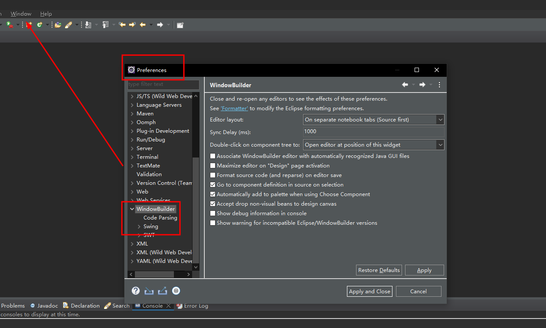The width and height of the screenshot is (546, 328).
Task: Click the Open Type folder icon
Action: (x=58, y=25)
